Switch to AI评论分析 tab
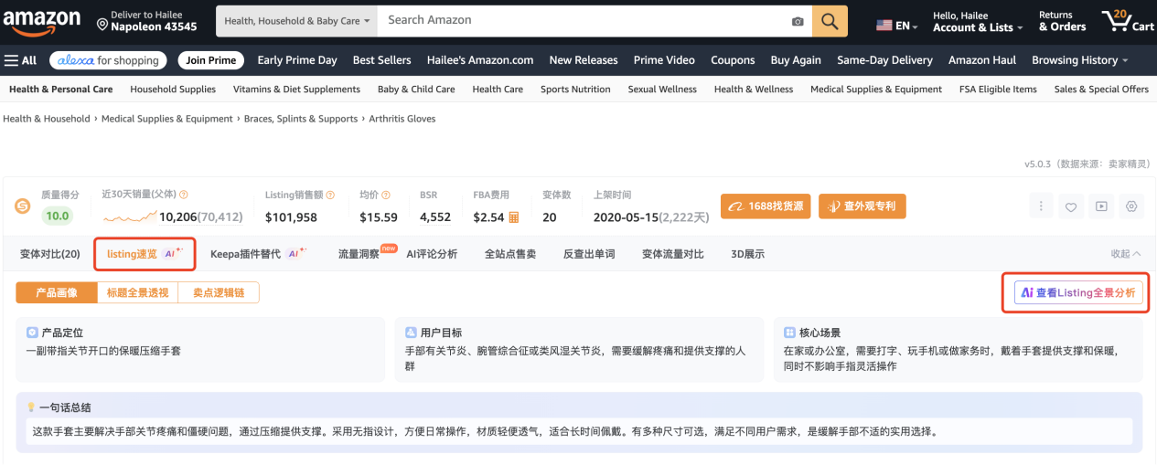1157x465 pixels. tap(432, 254)
